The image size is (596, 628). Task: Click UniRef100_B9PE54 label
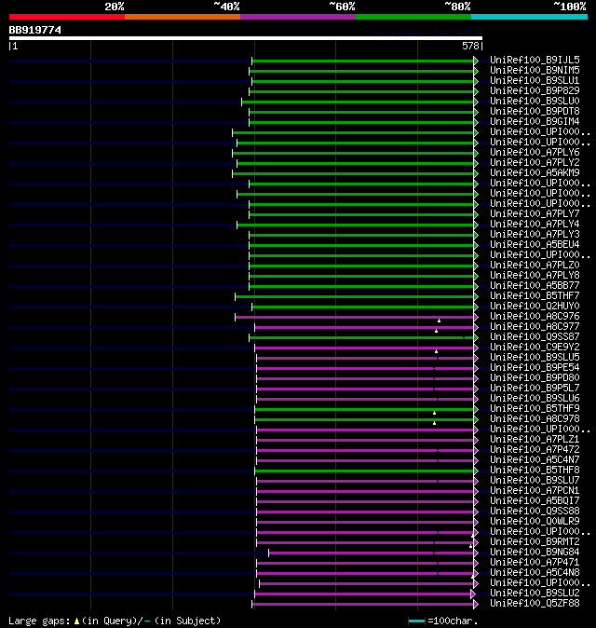point(535,368)
